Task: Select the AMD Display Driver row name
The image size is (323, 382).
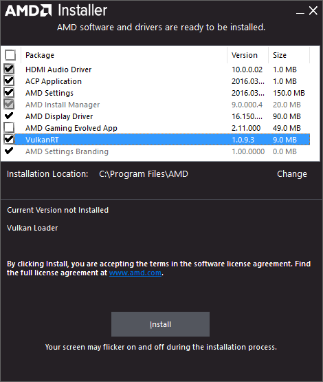Action: [59, 116]
